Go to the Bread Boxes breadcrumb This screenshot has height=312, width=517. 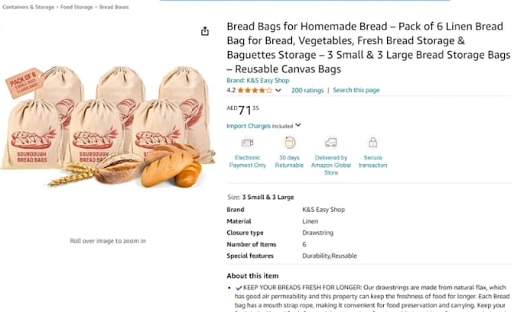(x=114, y=7)
